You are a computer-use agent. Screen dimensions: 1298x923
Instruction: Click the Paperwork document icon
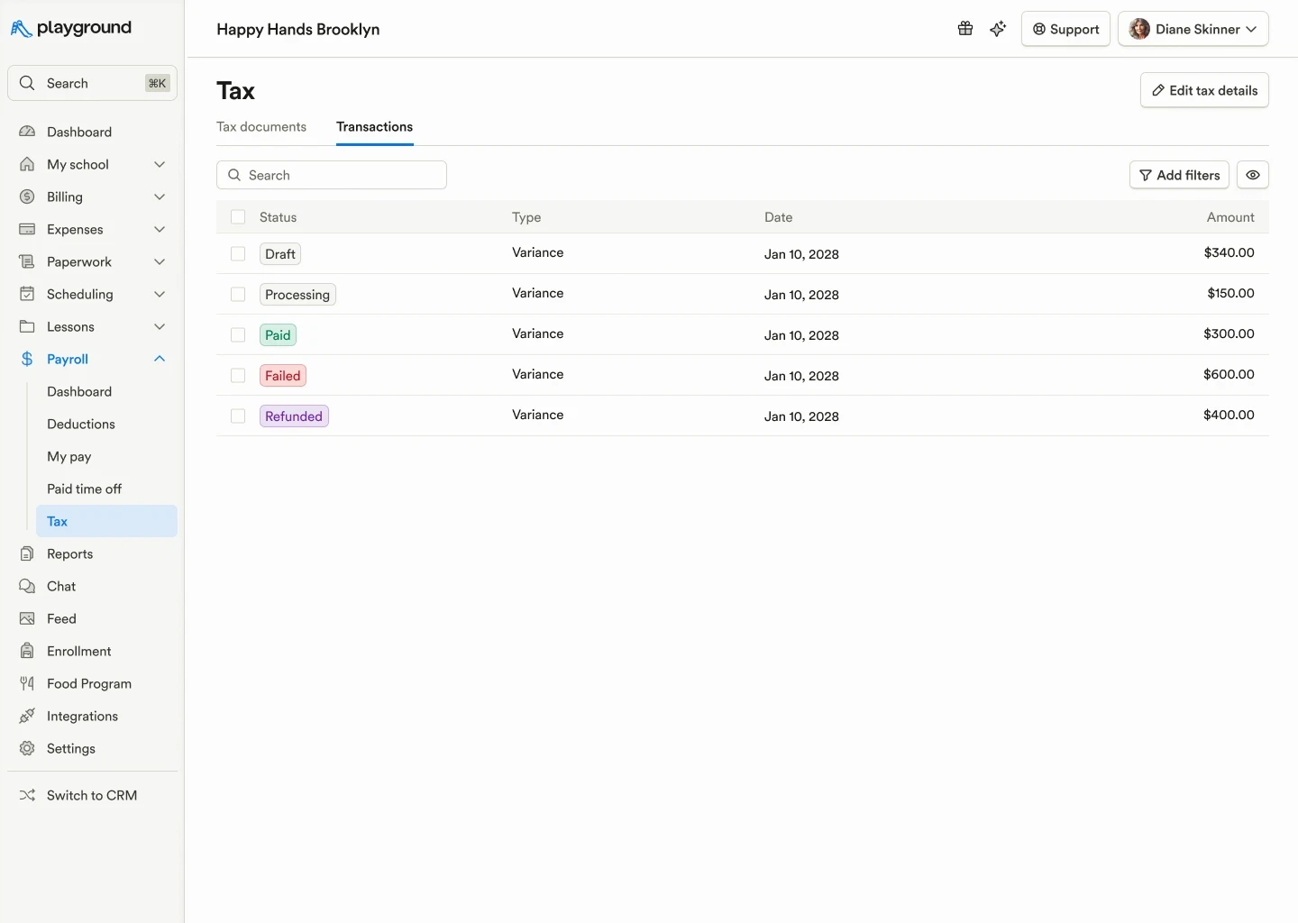(x=27, y=261)
